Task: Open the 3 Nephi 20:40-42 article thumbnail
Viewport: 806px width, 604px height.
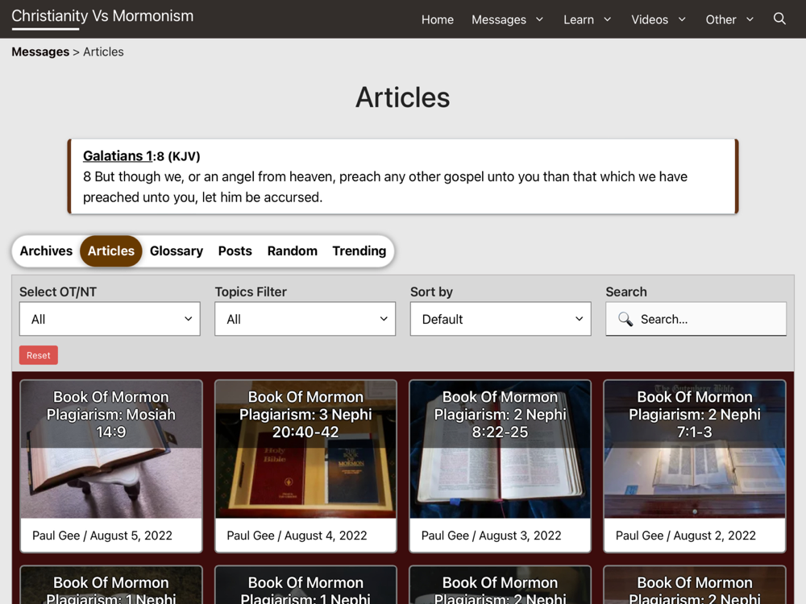Action: [305, 449]
